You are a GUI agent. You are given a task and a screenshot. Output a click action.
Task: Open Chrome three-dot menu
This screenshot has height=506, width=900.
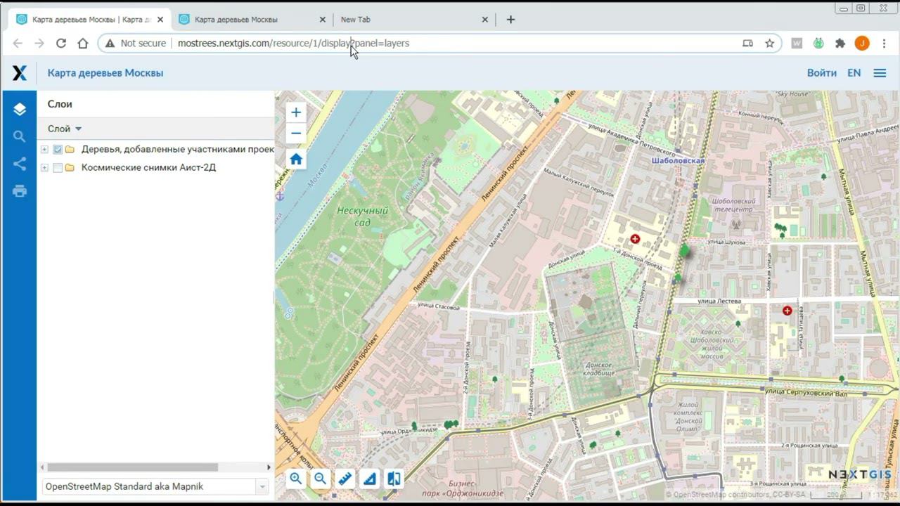(884, 43)
